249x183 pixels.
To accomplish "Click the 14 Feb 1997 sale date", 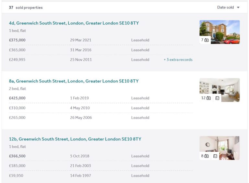I will 80,176.
